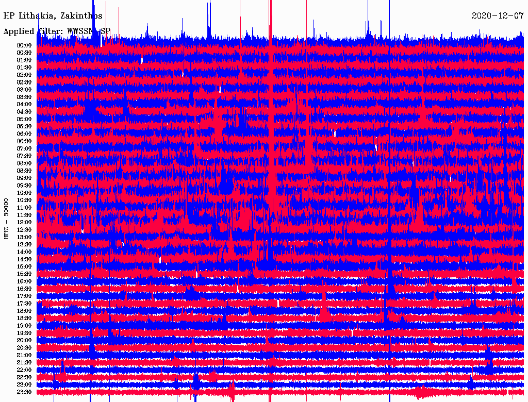
Task: Click the 00:00 time label
Action: coord(24,45)
